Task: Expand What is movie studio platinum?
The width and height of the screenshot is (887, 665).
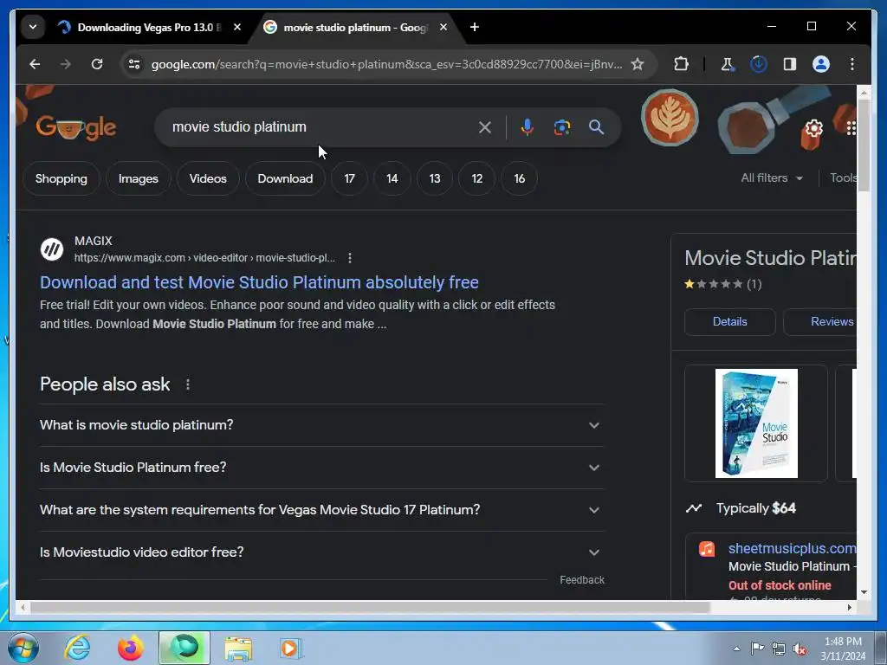Action: [x=321, y=425]
